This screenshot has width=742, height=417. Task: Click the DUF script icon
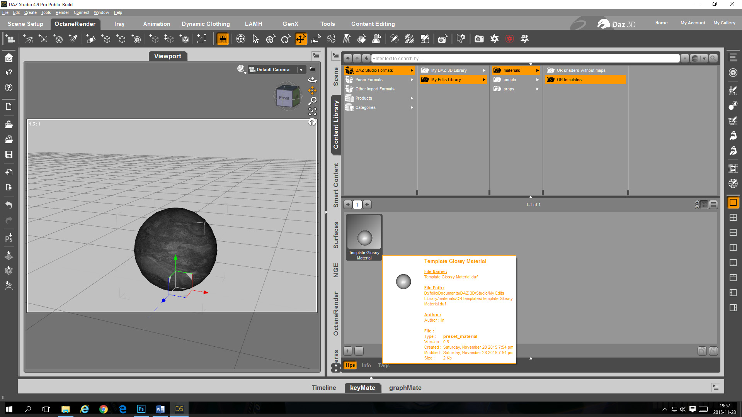(x=524, y=39)
